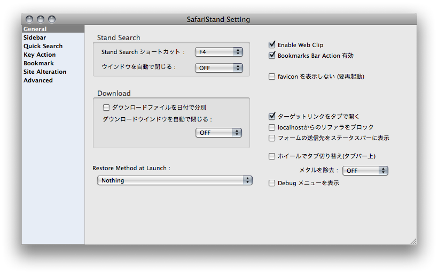The width and height of the screenshot is (438, 274).
Task: Select General in the settings sidebar
Action: pos(53,29)
